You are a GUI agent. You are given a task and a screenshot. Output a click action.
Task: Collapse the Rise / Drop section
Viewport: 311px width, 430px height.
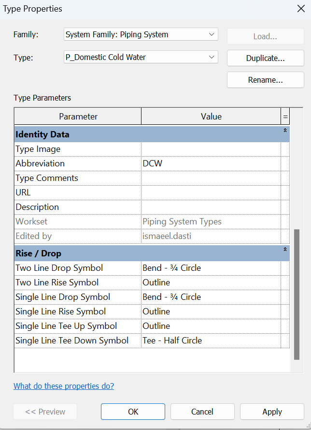[x=285, y=250]
